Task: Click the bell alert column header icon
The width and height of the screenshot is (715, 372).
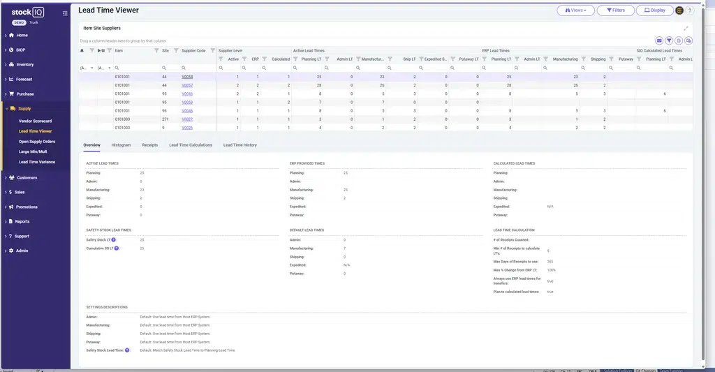Action: coord(82,51)
